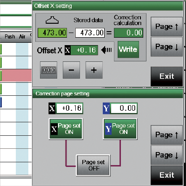Click Page up in Correction page setting
This screenshot has width=186, height=186.
pyautogui.click(x=166, y=135)
